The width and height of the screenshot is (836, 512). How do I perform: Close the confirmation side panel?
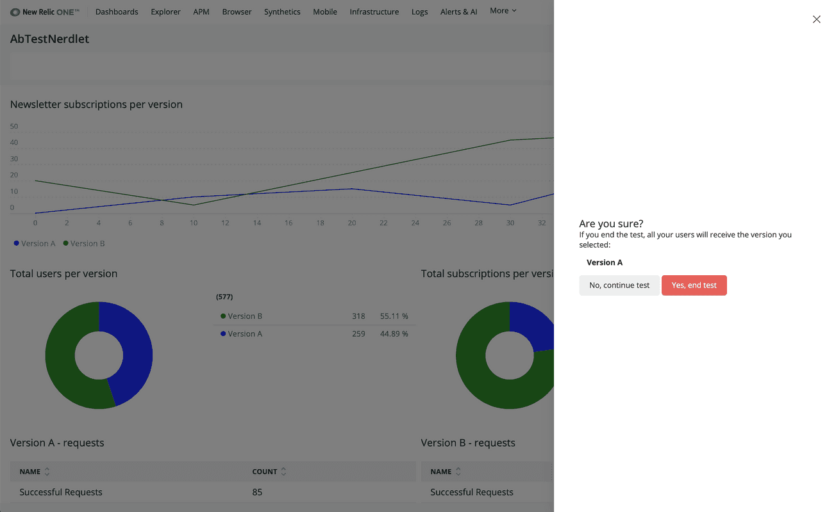[x=816, y=19]
